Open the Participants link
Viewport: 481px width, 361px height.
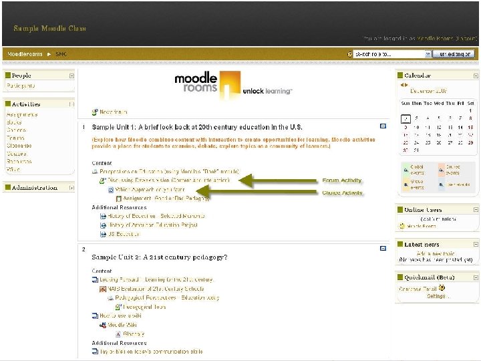click(21, 86)
